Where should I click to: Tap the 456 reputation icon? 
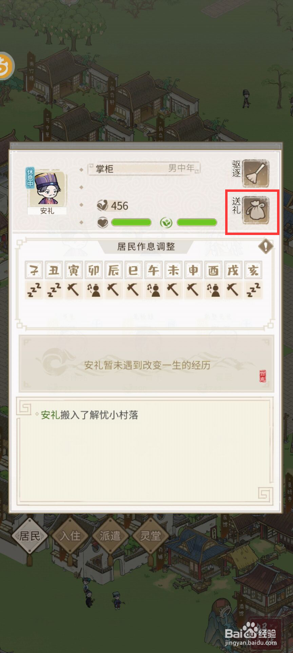[x=102, y=205]
